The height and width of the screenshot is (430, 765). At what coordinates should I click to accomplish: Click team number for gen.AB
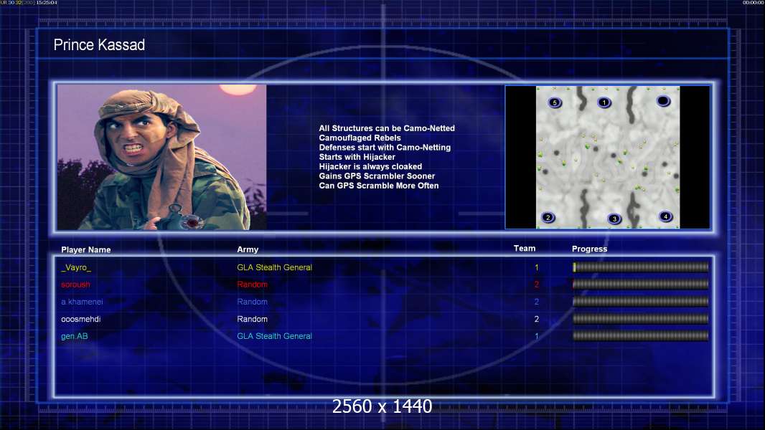[537, 336]
